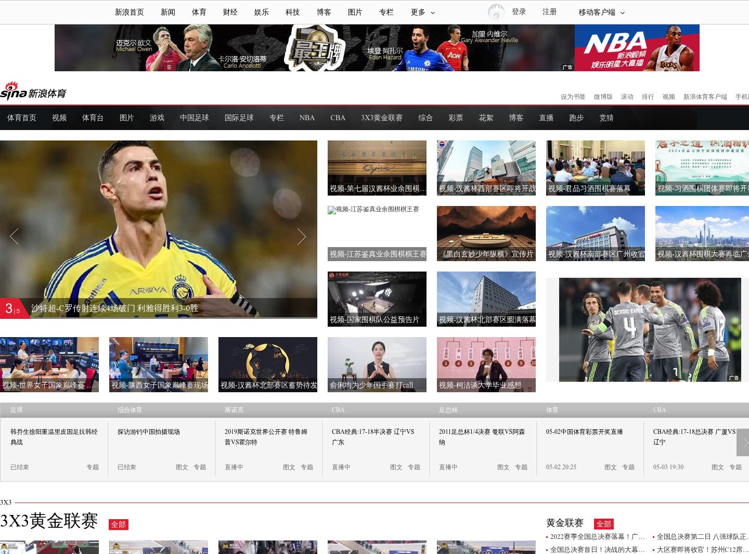Image resolution: width=749 pixels, height=554 pixels.
Task: Open video thumbnail 陕西女子国象巅峰赛现场
Action: 159,365
